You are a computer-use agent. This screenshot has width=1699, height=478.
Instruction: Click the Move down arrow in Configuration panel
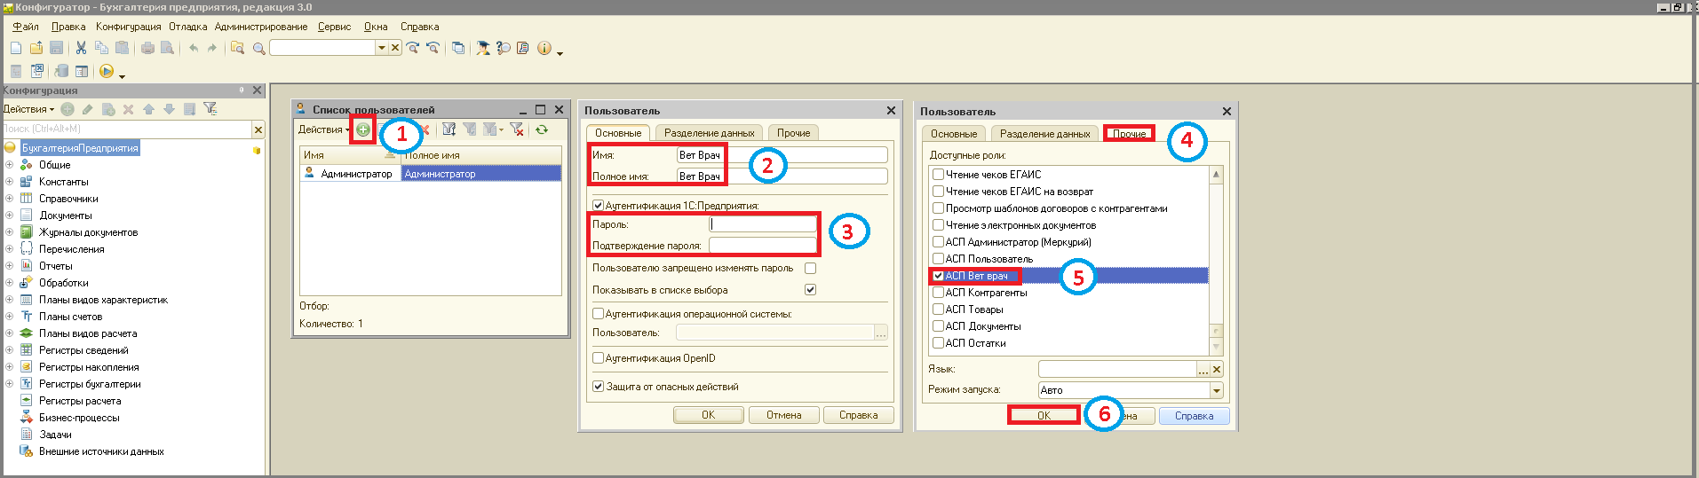click(x=169, y=109)
